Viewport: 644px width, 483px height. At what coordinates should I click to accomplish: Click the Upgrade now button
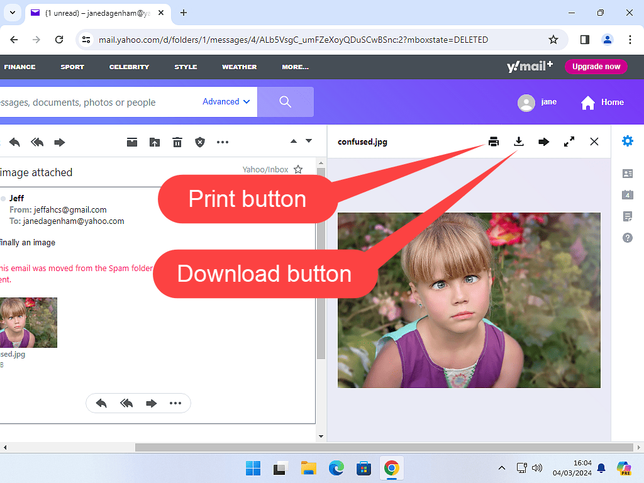596,67
